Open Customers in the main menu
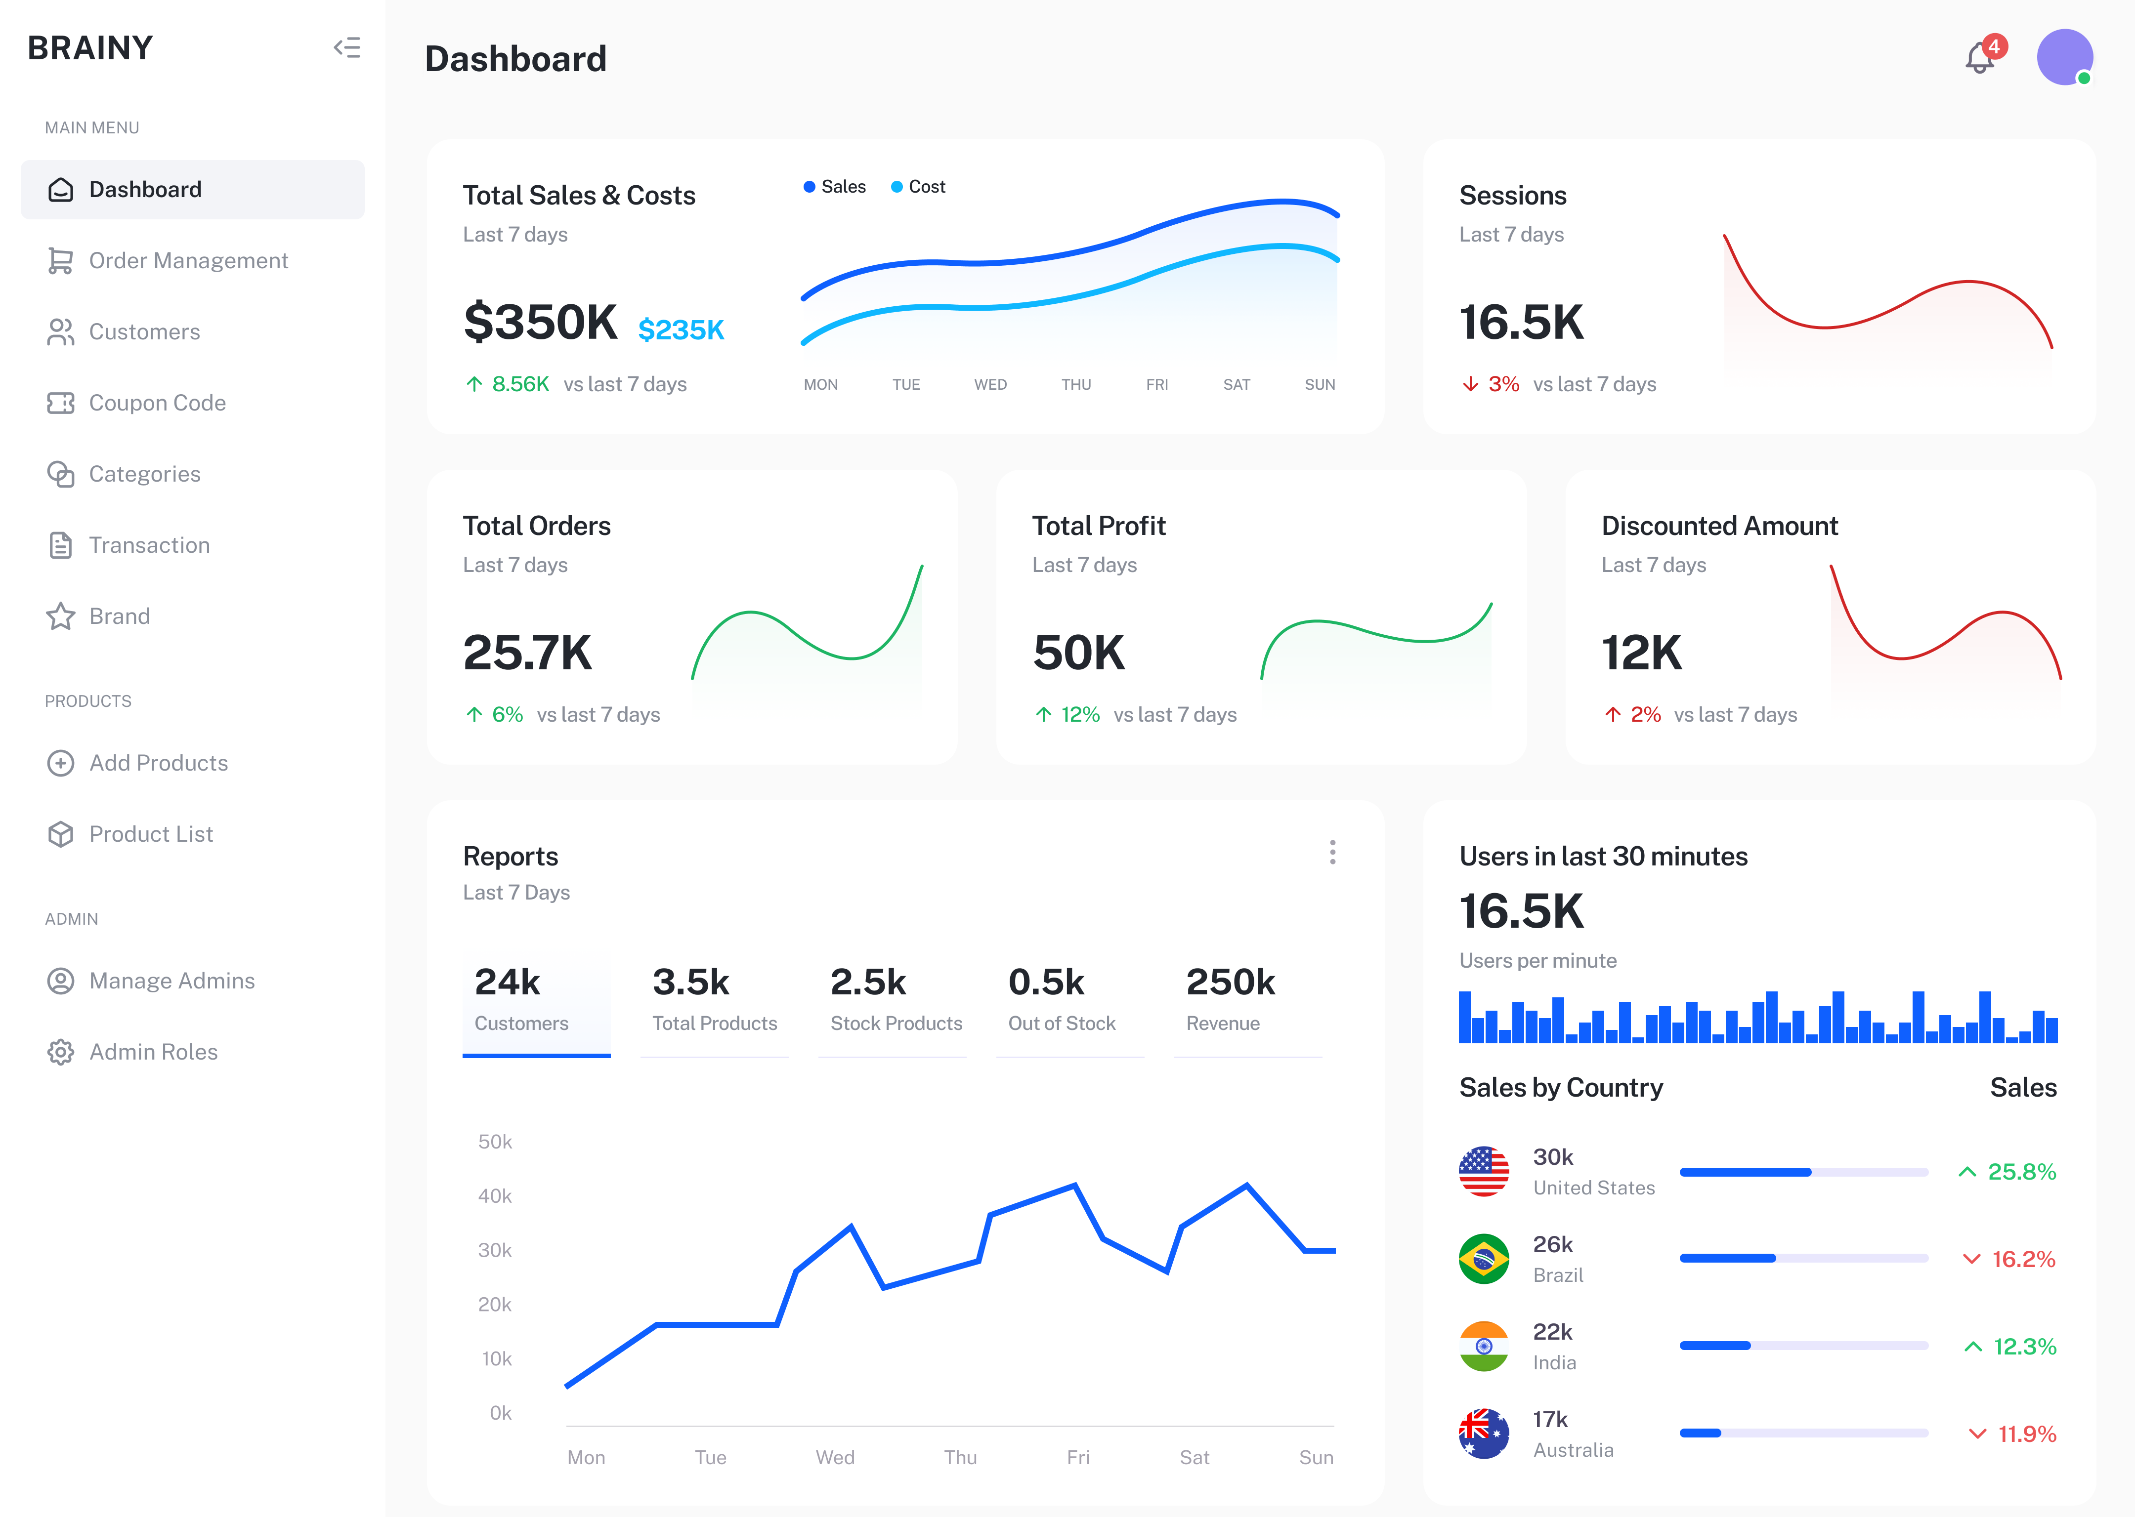Viewport: 2135px width, 1517px height. point(144,331)
